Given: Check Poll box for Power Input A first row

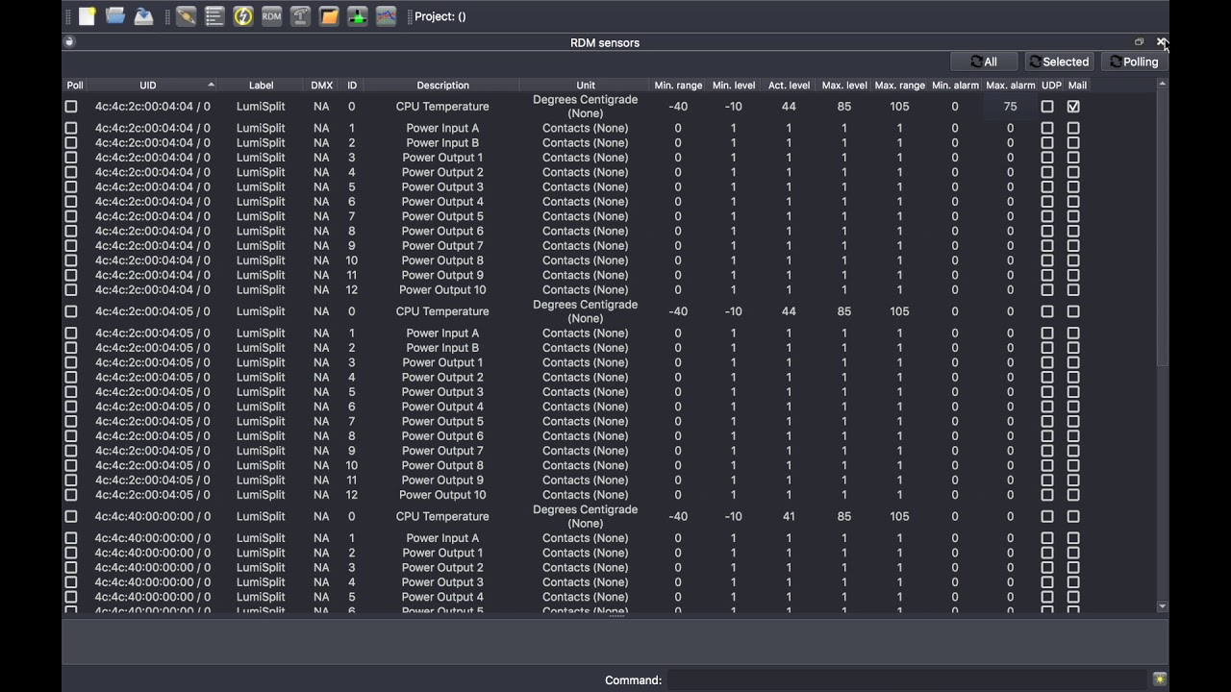Looking at the screenshot, I should click(71, 128).
